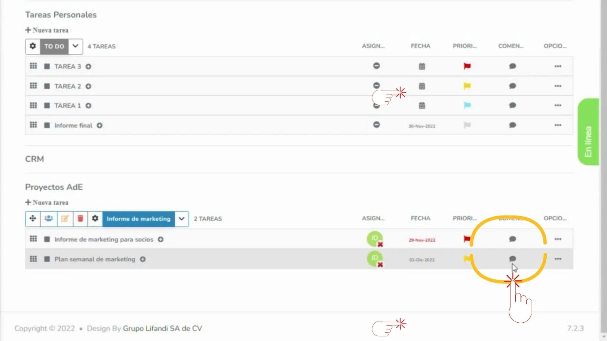607x341 pixels.
Task: Open three-dots options for TAREA 2
Action: click(558, 86)
